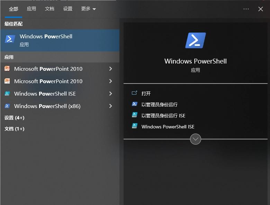The image size is (270, 205).
Task: Close the search panel
Action: pos(261,9)
